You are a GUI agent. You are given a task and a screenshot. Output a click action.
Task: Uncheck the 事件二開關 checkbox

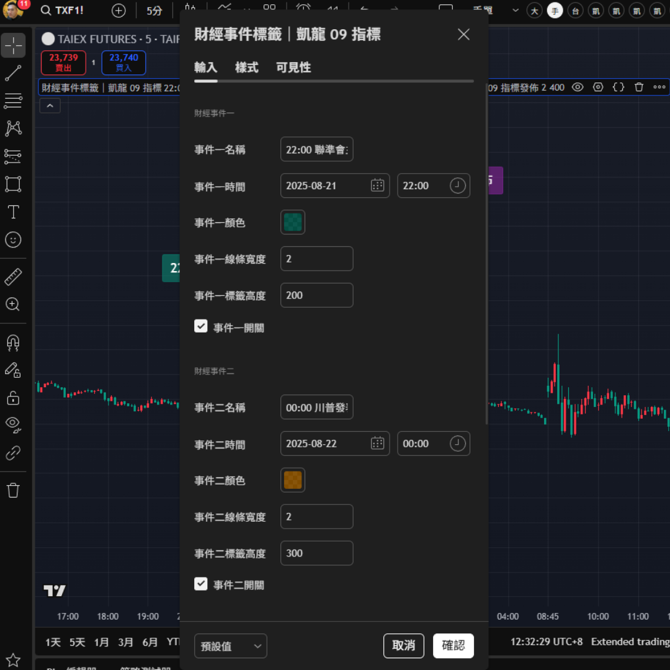coord(201,584)
